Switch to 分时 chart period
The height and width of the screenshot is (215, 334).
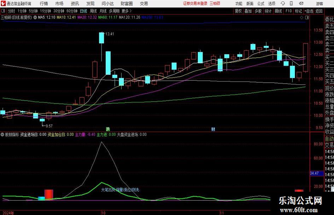coord(11,11)
